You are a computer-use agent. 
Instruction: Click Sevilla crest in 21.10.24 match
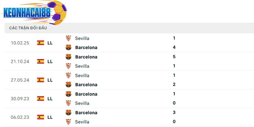(68, 66)
